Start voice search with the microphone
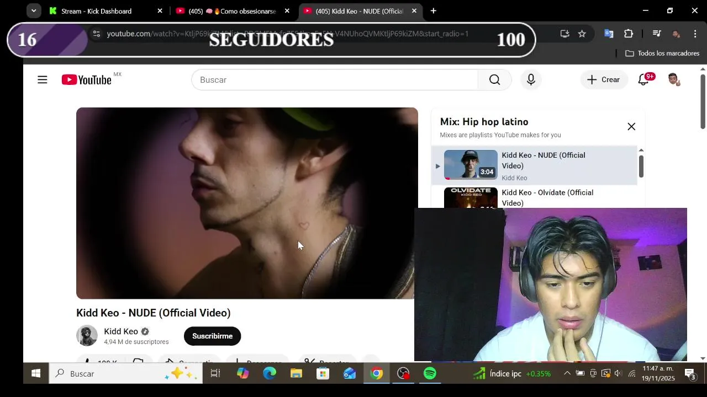 (531, 80)
